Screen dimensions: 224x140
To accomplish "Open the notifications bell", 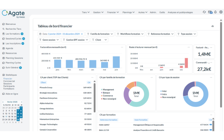I will click(215, 12).
